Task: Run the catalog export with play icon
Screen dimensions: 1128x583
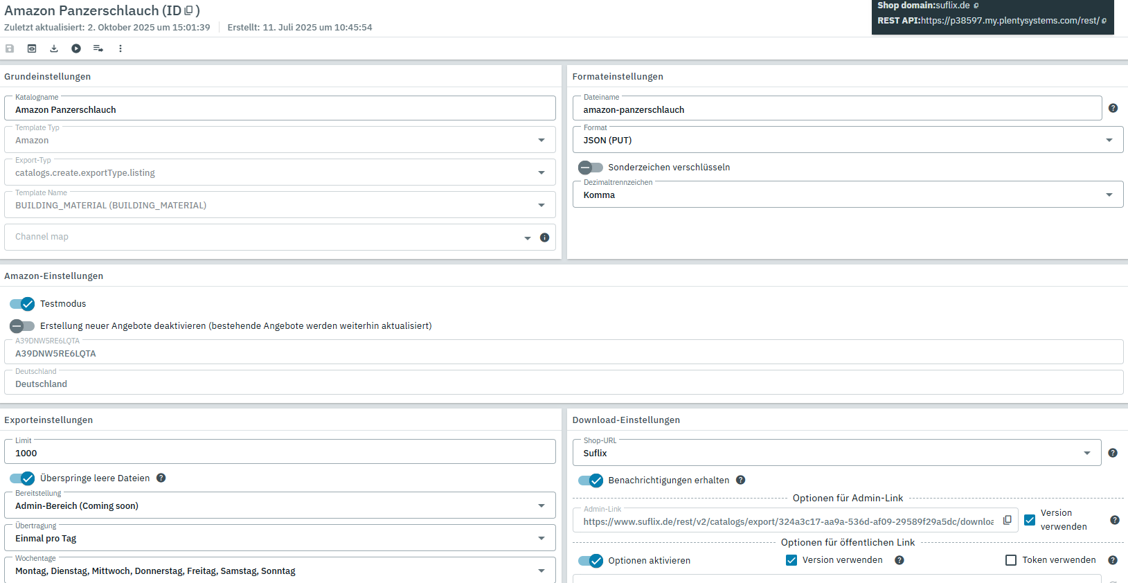Action: pyautogui.click(x=76, y=48)
